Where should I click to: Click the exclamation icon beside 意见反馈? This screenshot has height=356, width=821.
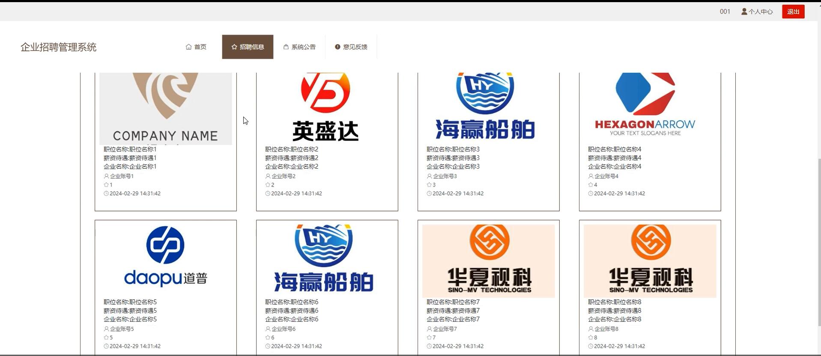pos(337,47)
